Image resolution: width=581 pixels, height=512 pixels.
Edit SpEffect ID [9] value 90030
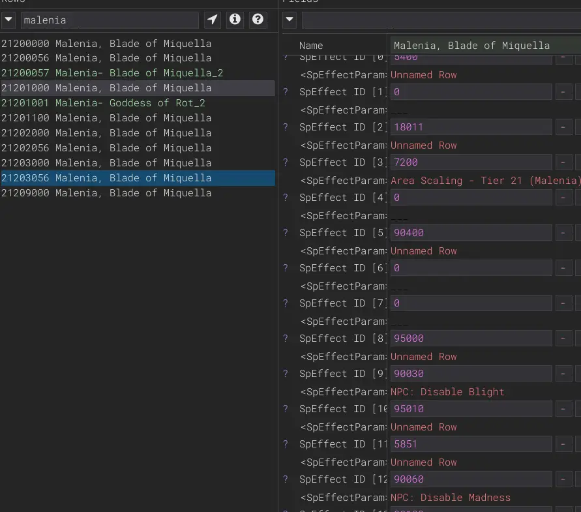point(471,374)
